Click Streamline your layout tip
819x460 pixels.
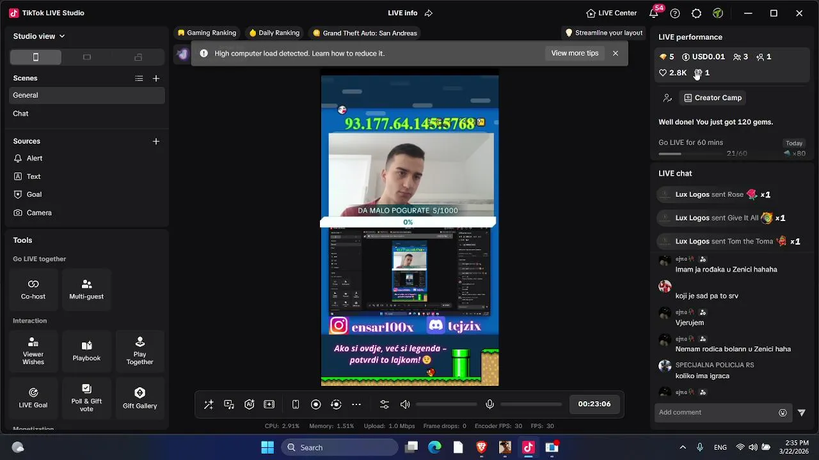(604, 33)
